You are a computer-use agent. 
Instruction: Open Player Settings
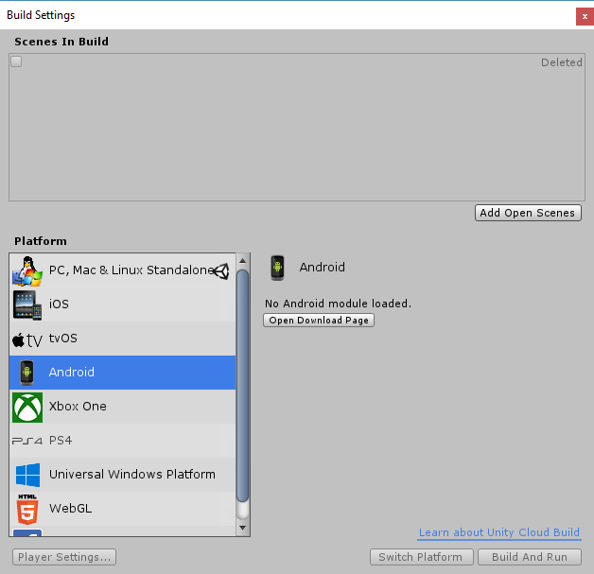[x=64, y=557]
